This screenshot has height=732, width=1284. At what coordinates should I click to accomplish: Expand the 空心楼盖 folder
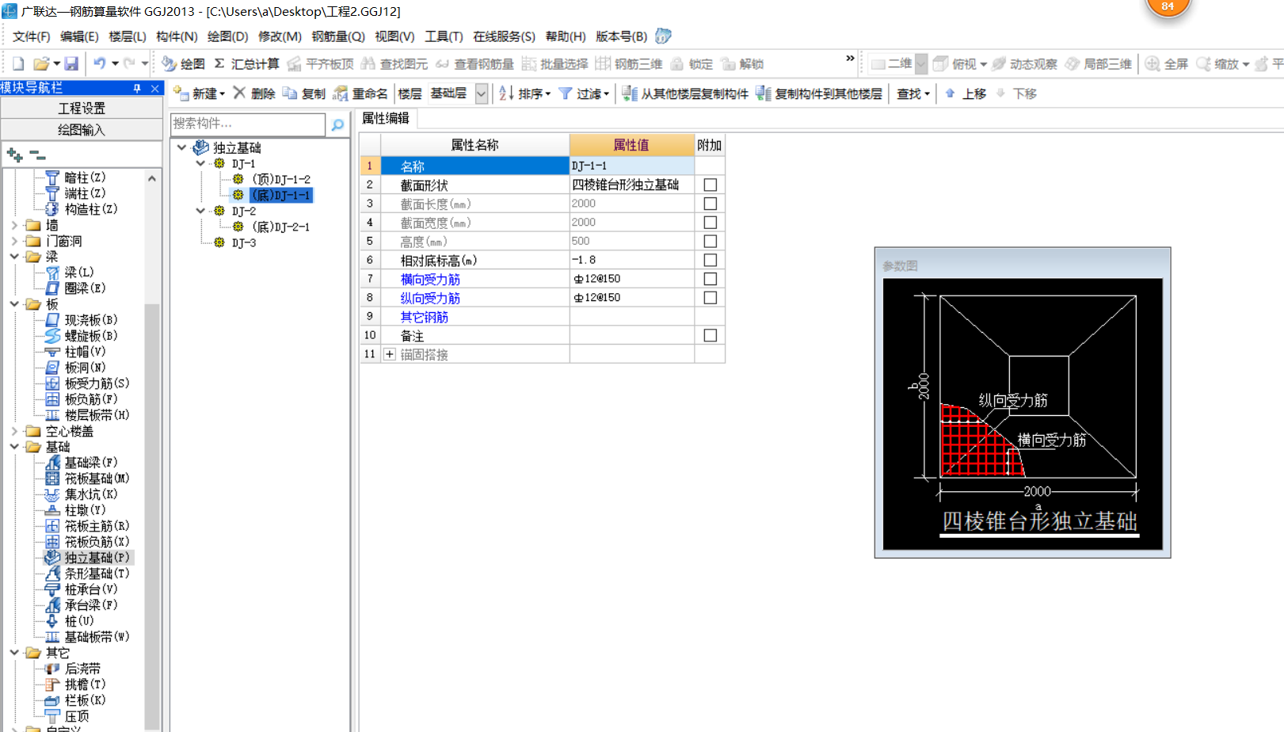pos(14,431)
